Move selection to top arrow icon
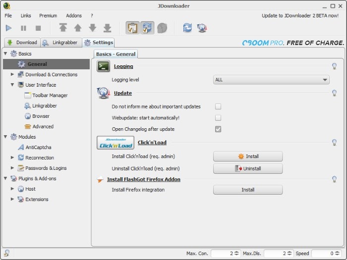This screenshot has height=260, width=347. pos(63,28)
